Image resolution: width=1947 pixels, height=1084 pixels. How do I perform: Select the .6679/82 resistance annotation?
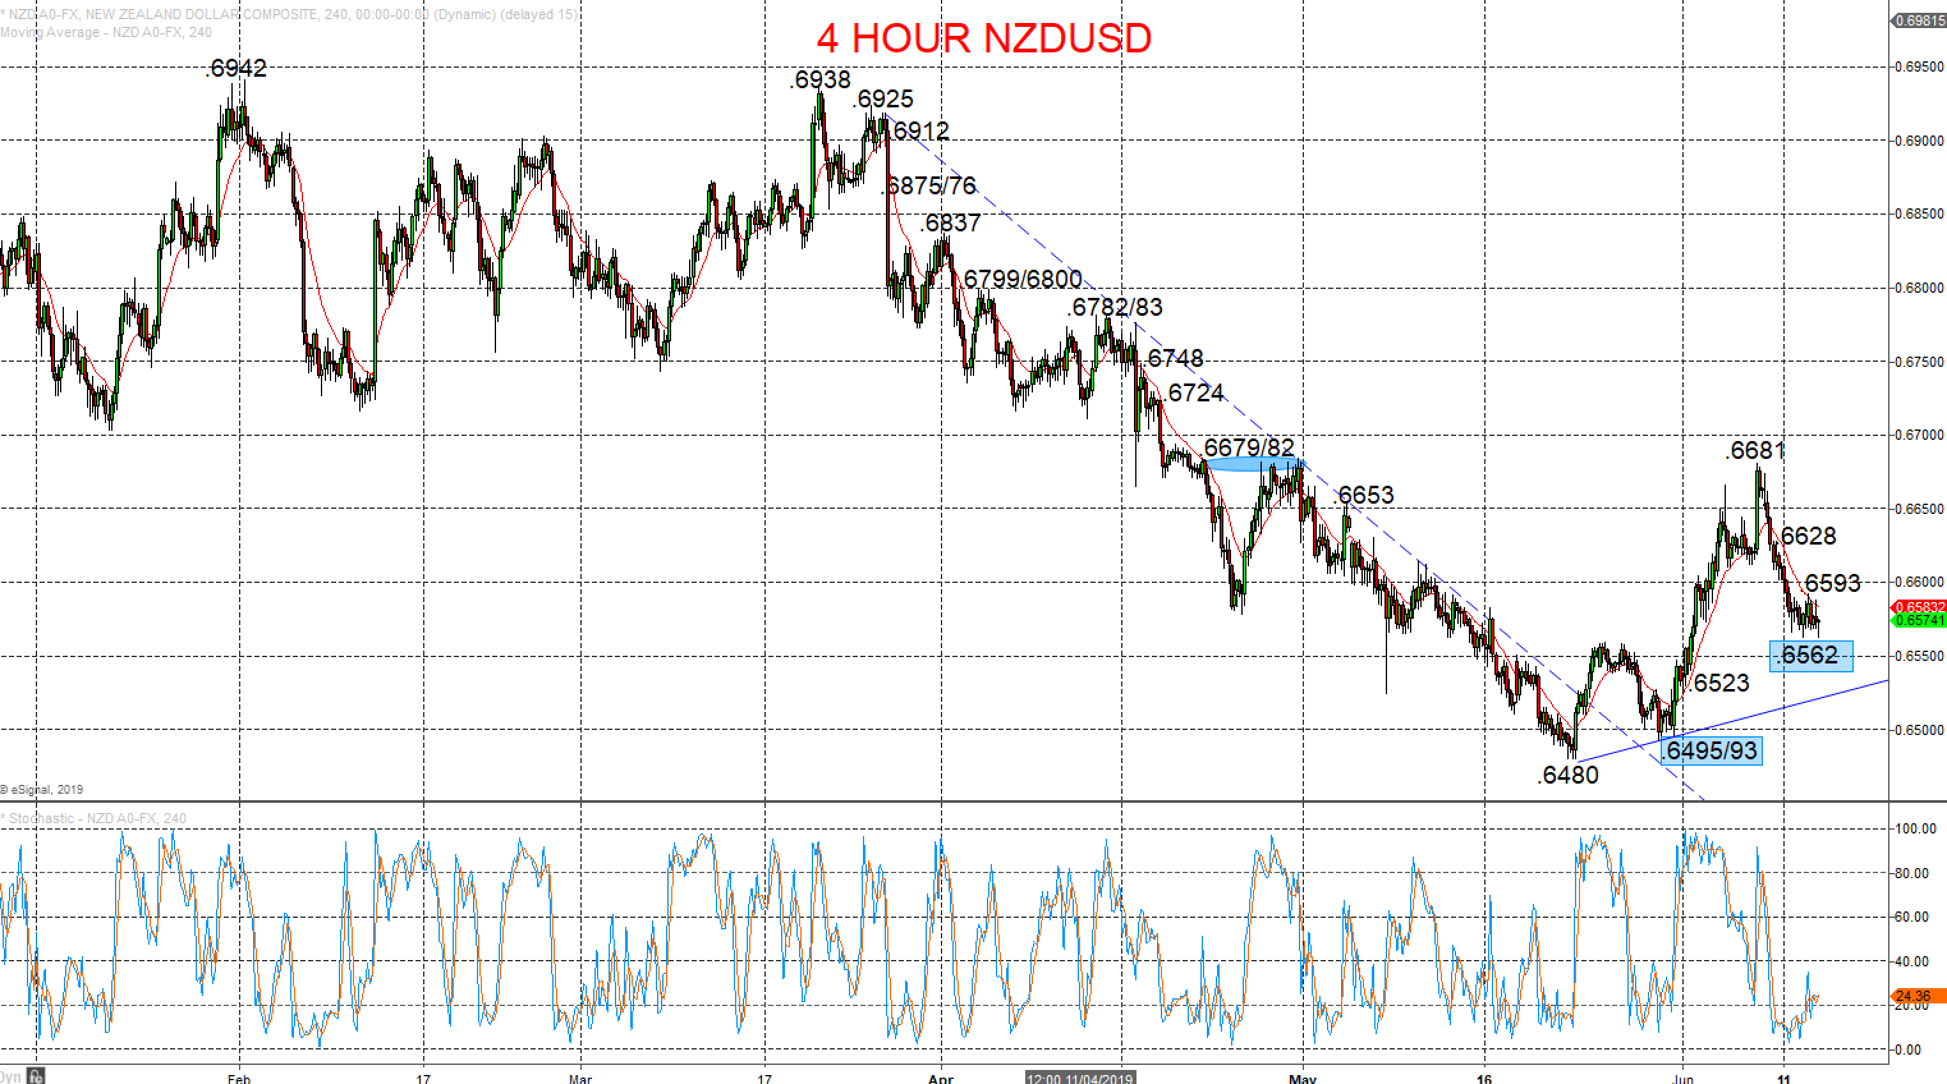[1247, 447]
